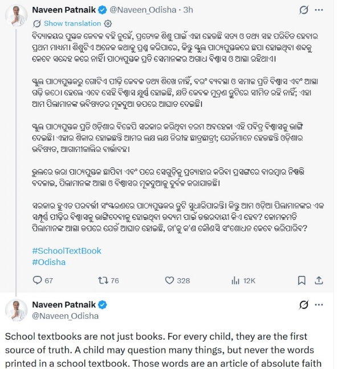Screen dimensions: 342x369
Task: Open translation settings gear icon
Action: 108,23
